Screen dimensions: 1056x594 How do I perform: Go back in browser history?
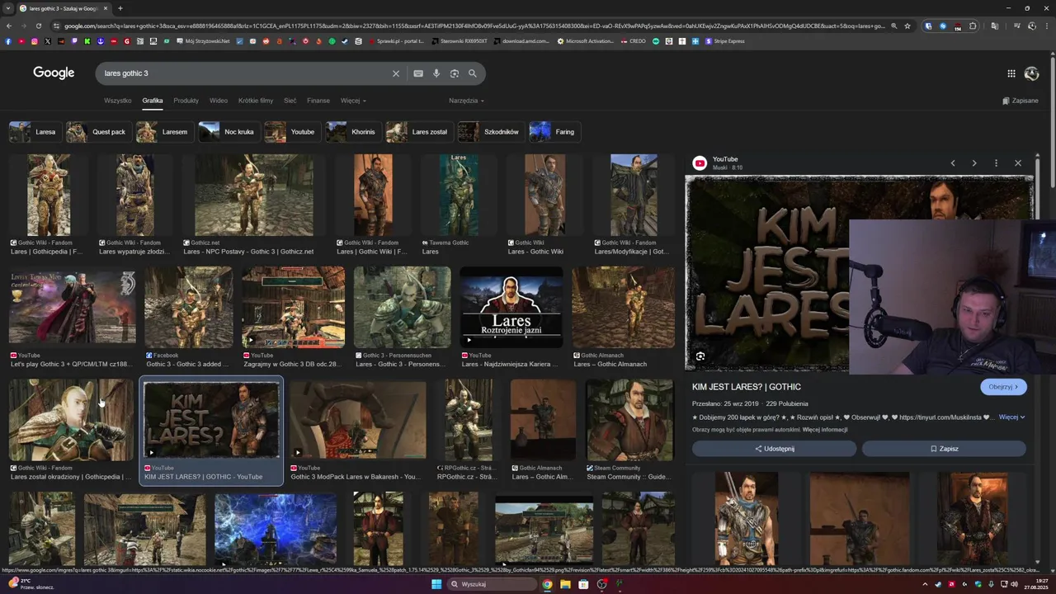[11, 26]
